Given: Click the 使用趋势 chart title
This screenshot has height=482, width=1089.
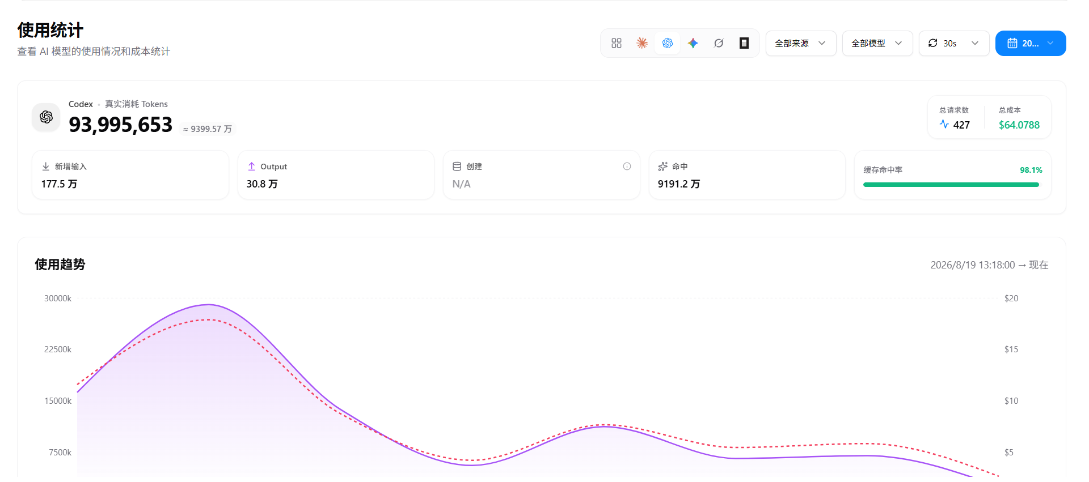Looking at the screenshot, I should coord(60,265).
